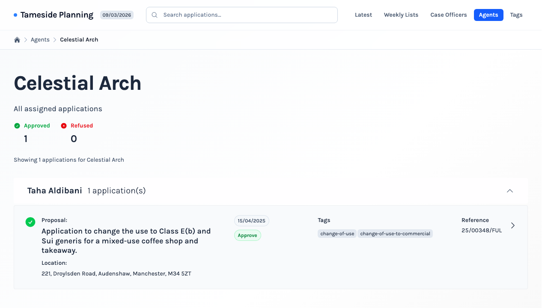The width and height of the screenshot is (548, 308).
Task: Click the search magnifier icon
Action: [155, 15]
